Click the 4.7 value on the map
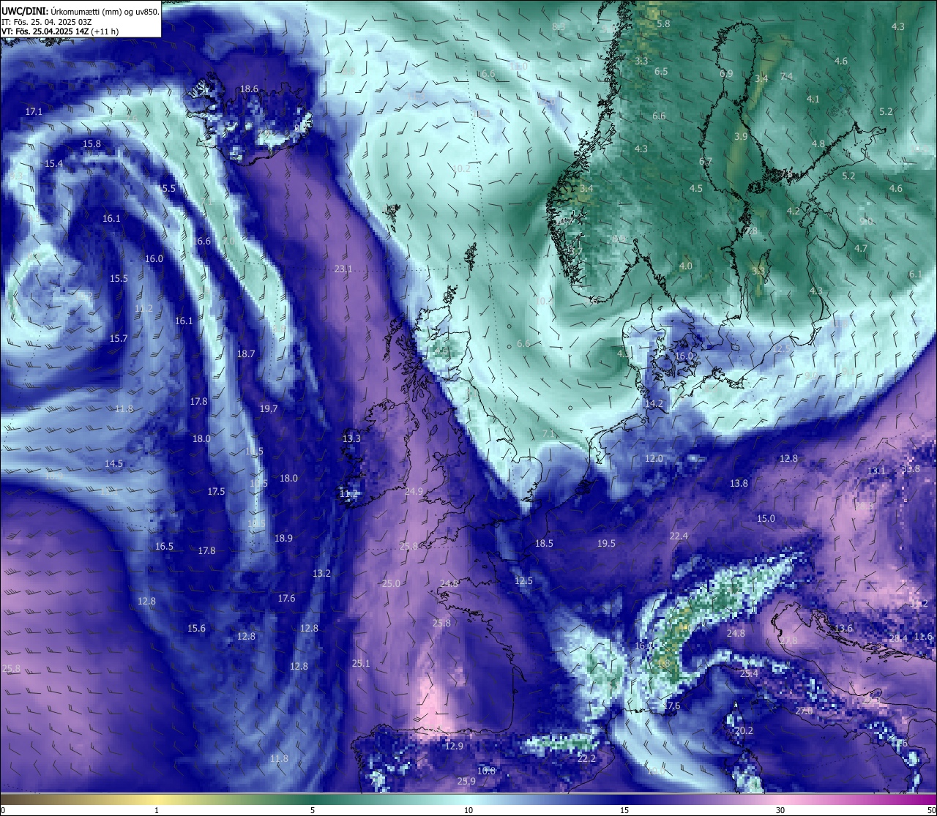This screenshot has width=937, height=816. tap(861, 249)
